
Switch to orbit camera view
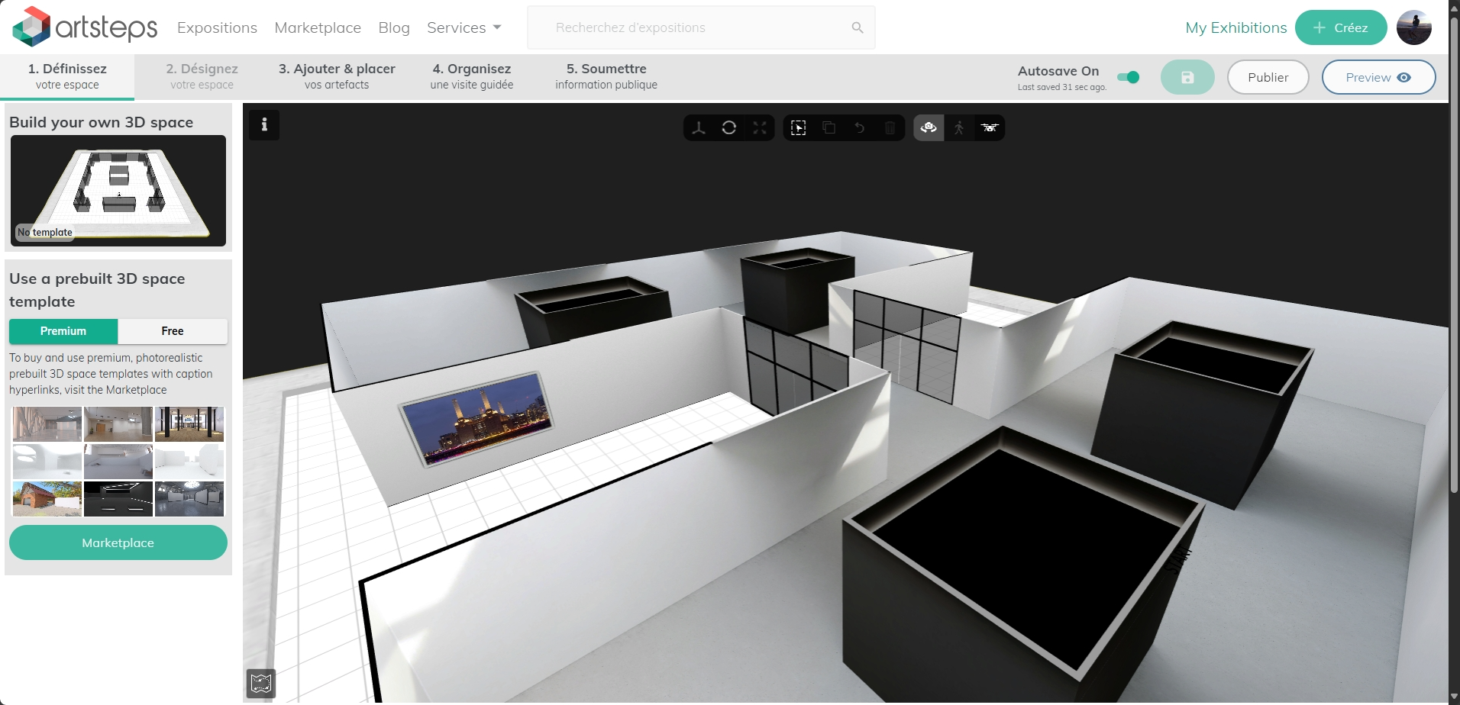coord(929,127)
